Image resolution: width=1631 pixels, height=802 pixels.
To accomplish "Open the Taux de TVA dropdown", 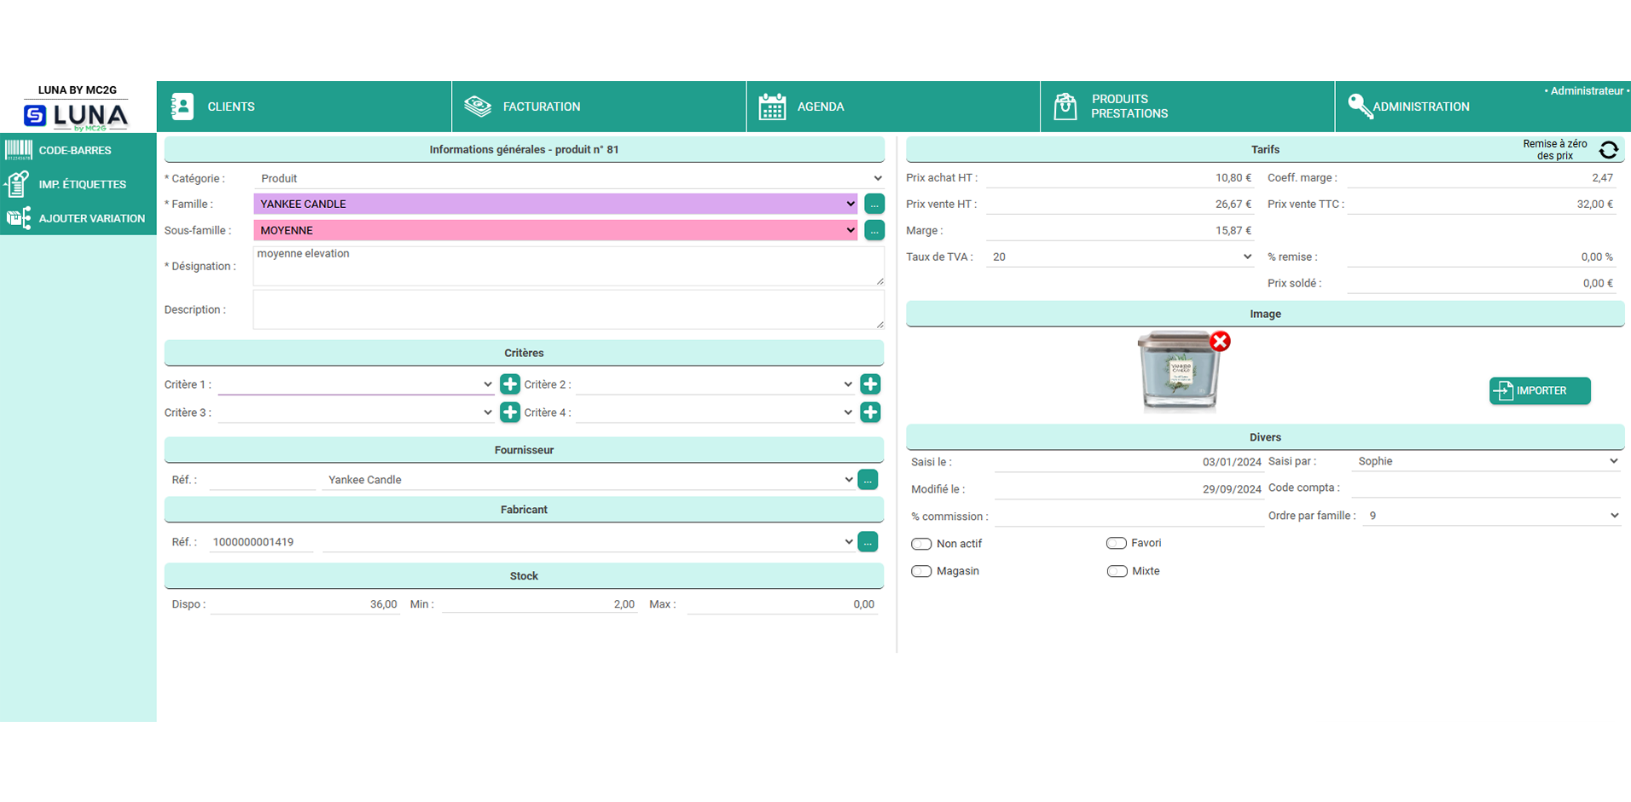I will coord(1120,257).
